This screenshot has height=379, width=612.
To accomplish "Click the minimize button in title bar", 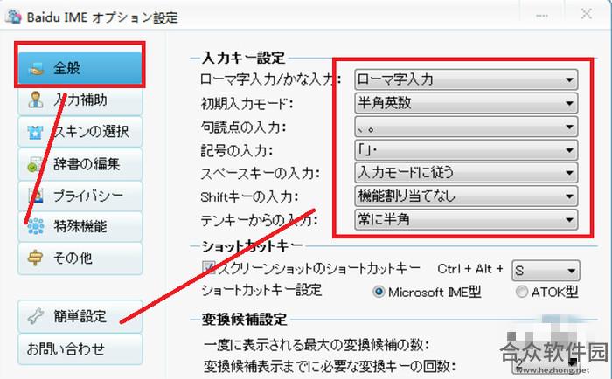I will tap(542, 15).
